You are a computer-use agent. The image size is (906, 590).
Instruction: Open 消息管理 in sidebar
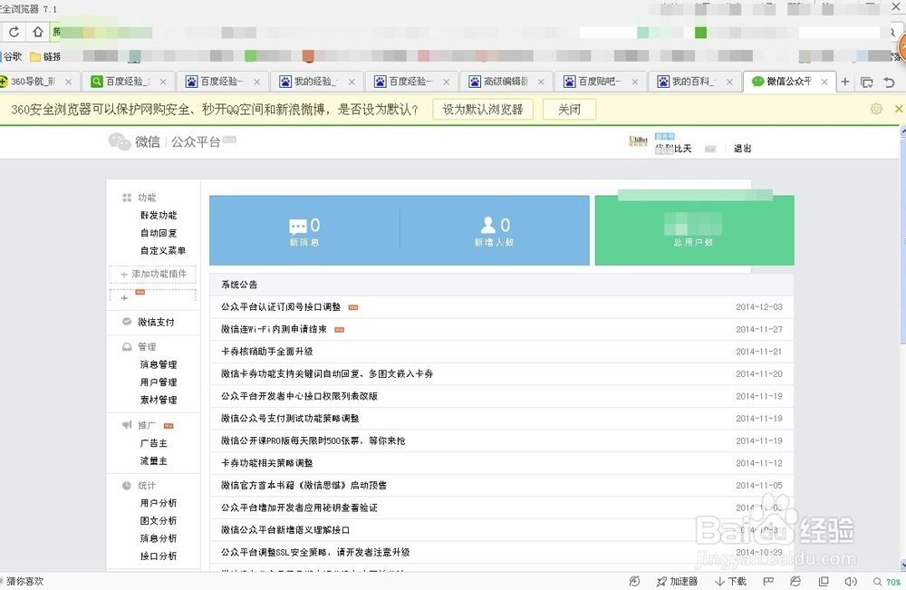click(159, 364)
